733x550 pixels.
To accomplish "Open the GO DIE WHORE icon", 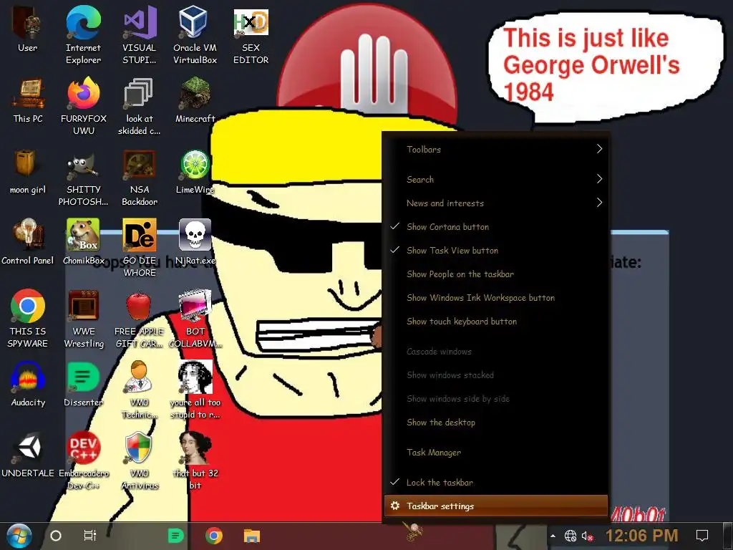I will (x=140, y=249).
